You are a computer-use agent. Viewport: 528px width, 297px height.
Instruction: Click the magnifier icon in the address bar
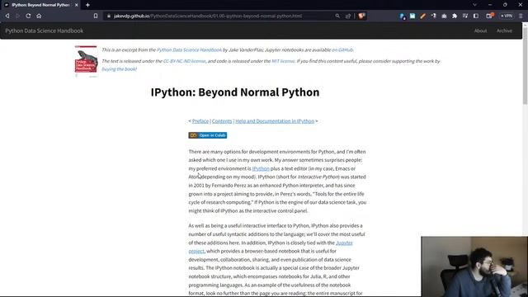337,16
